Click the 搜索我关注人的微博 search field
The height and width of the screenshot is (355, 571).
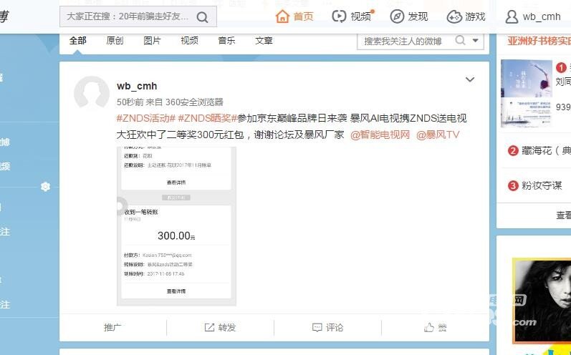[x=405, y=42]
